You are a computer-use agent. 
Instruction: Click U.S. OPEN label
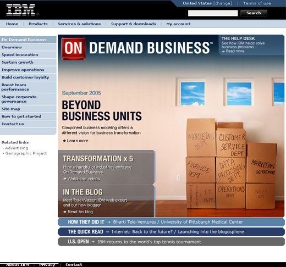(x=78, y=242)
